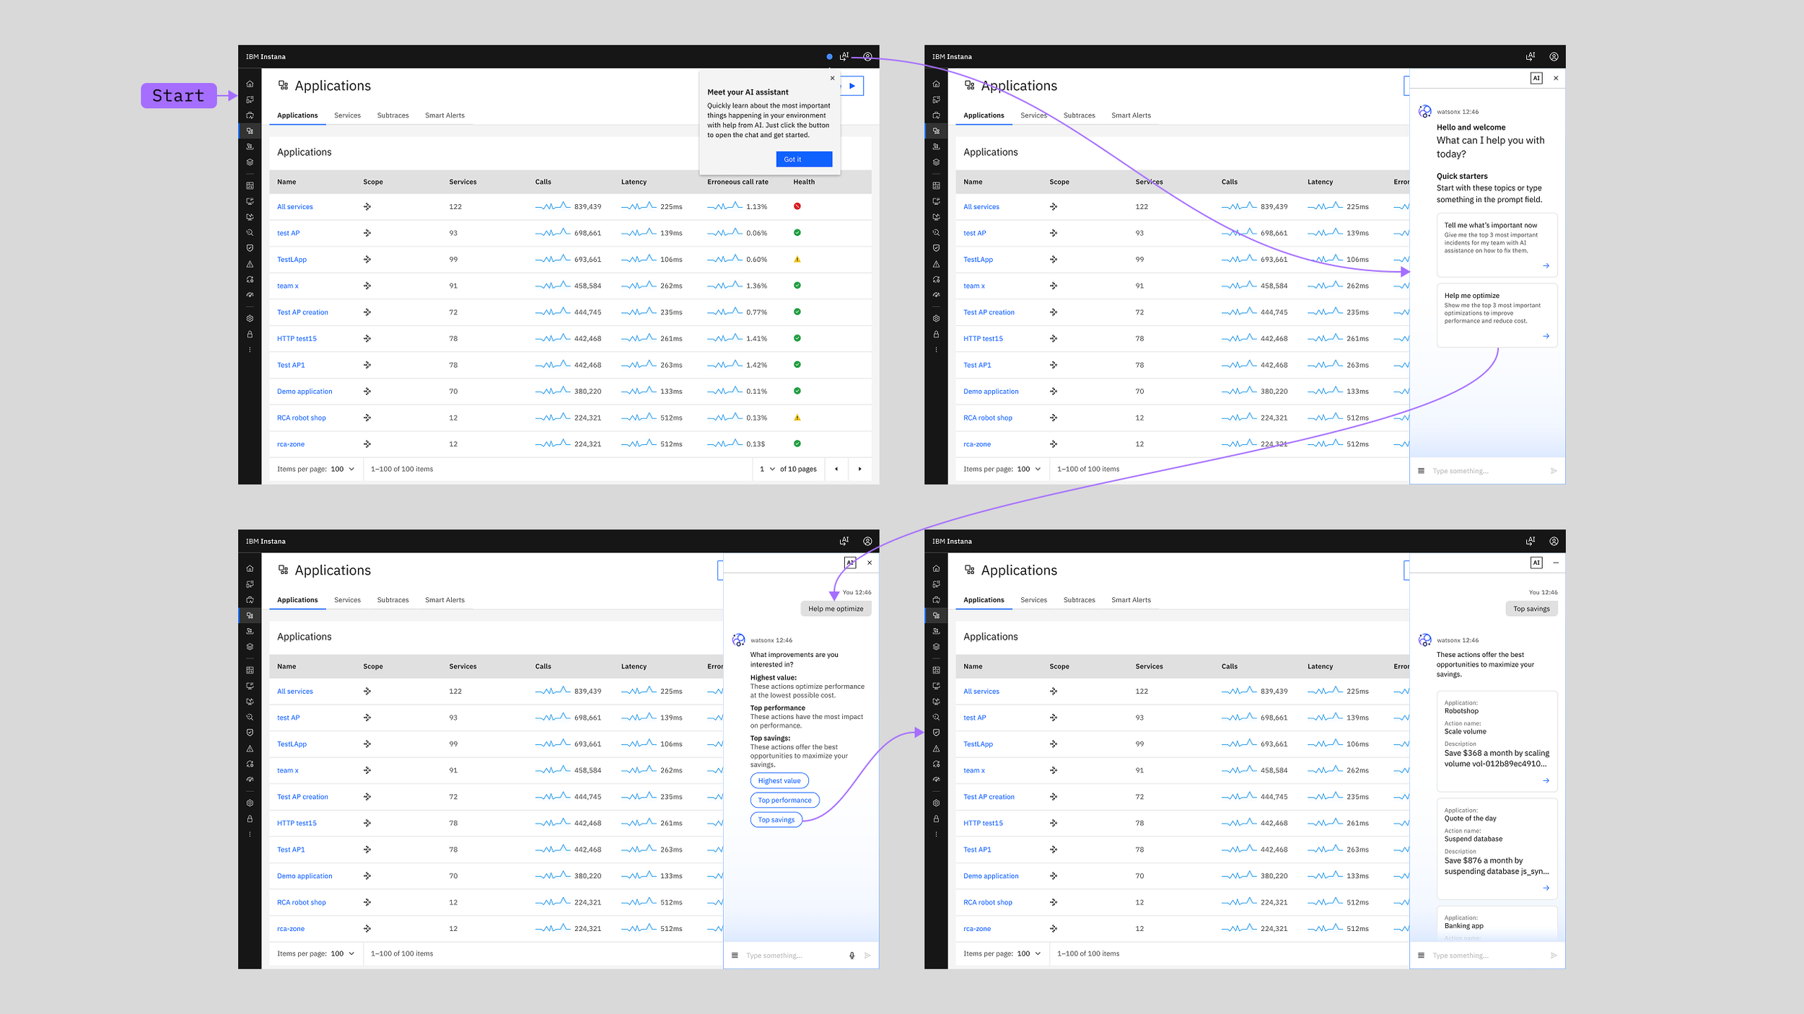Image resolution: width=1804 pixels, height=1014 pixels.
Task: Select the 'Highest value' chip
Action: pyautogui.click(x=779, y=780)
